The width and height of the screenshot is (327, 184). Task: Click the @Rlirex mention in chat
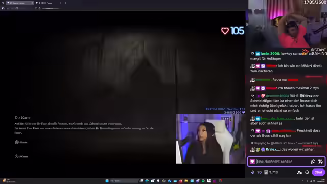coord(306,96)
